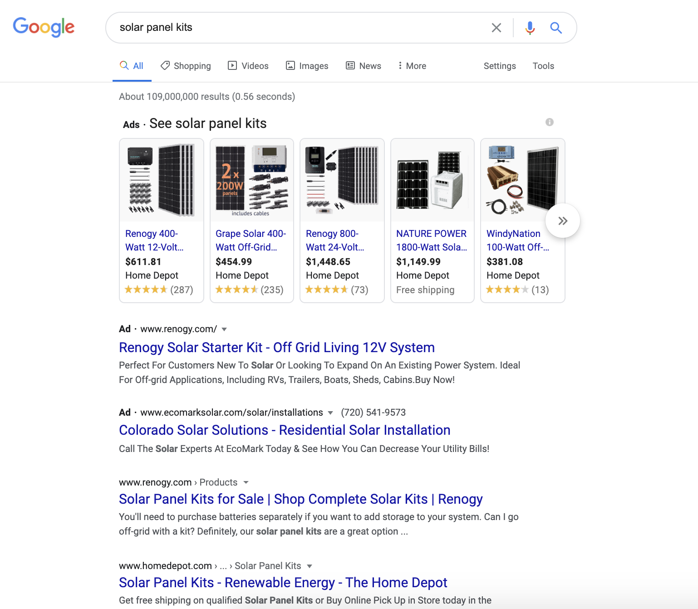The height and width of the screenshot is (609, 698).
Task: Expand the ecomarksolar.com ad dropdown arrow
Action: coord(330,413)
